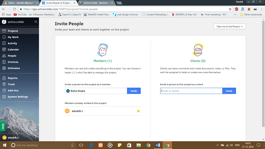Reload the page with refresh icon
Image resolution: width=265 pixels, height=149 pixels.
tap(14, 9)
